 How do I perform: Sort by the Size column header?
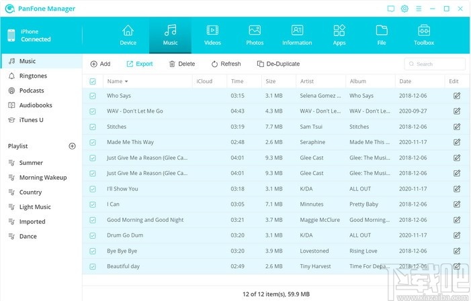click(270, 81)
